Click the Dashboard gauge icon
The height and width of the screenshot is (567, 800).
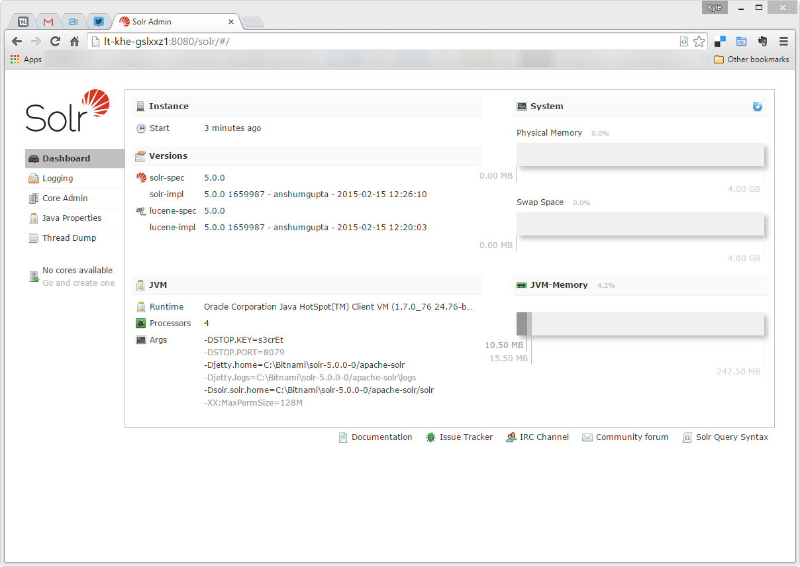tap(34, 159)
